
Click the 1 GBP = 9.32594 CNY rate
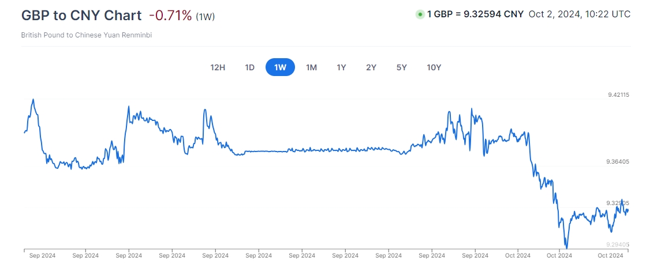(475, 14)
